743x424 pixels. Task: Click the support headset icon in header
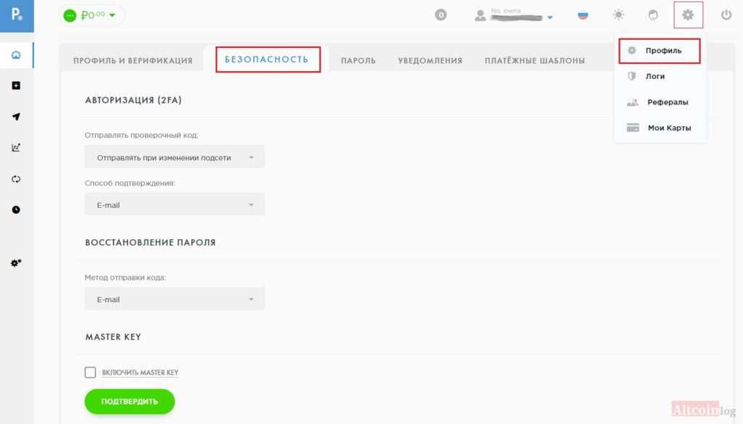(653, 14)
